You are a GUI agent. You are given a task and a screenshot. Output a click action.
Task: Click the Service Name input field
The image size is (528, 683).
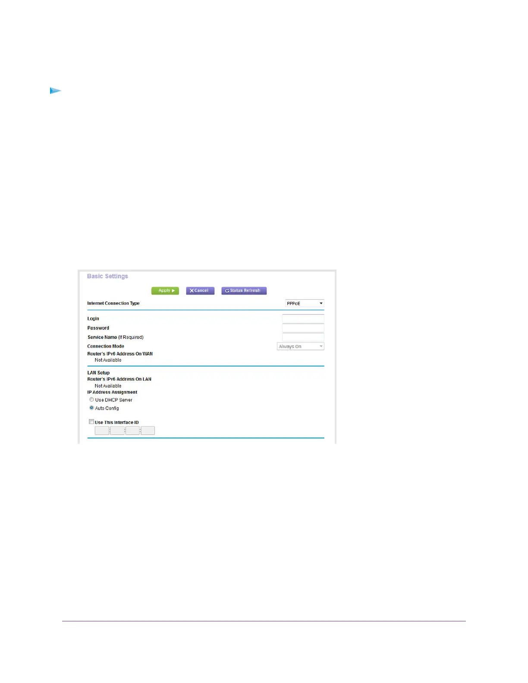point(303,337)
